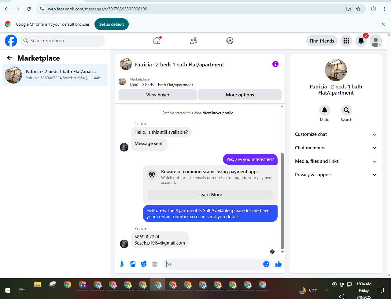Click the More options button
Screen dimensions: 391x299
240,95
